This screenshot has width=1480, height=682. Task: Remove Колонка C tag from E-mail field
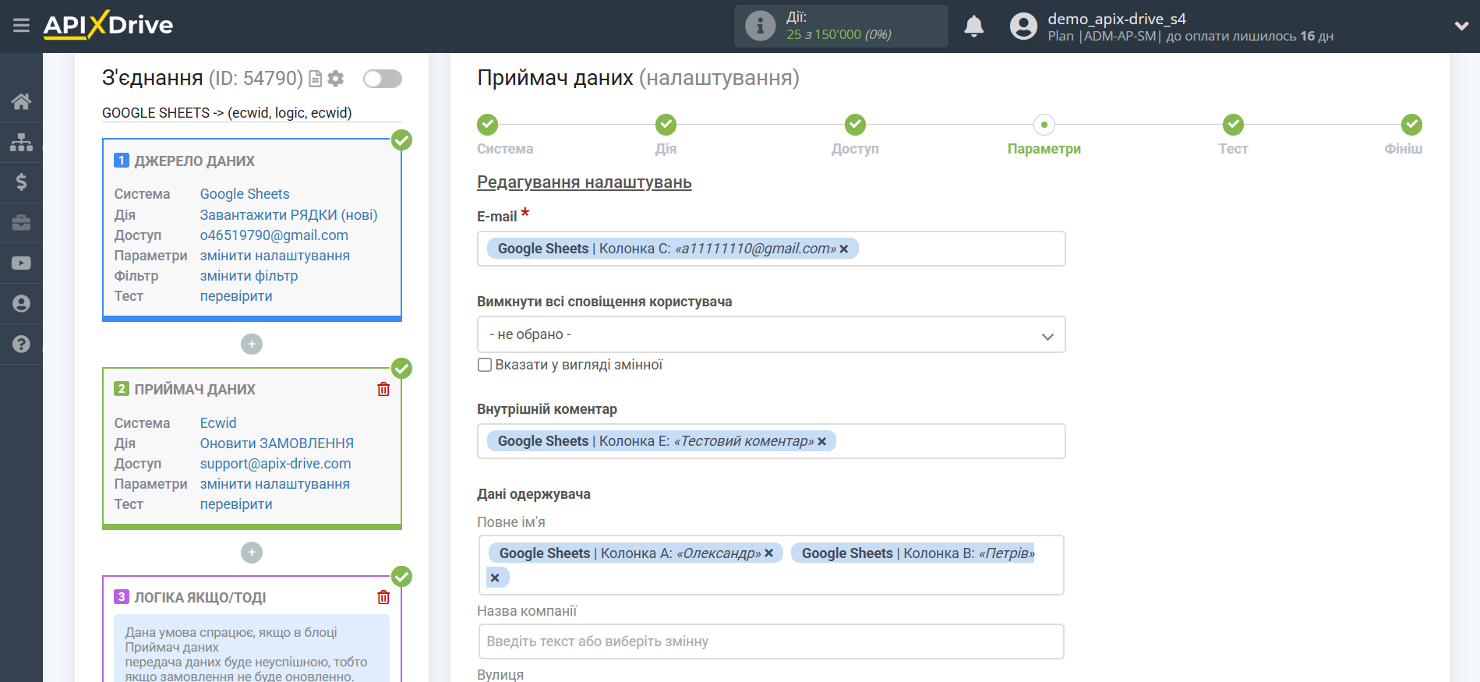pyautogui.click(x=843, y=249)
